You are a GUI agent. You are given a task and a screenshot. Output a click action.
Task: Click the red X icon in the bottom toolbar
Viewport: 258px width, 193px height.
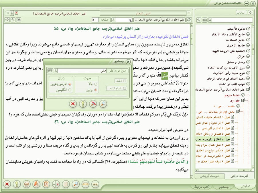(7, 184)
